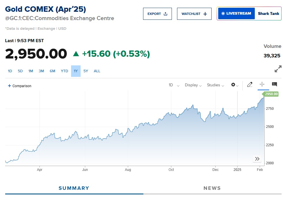Open chart settings gear icon
283x201 pixels.
[233, 85]
